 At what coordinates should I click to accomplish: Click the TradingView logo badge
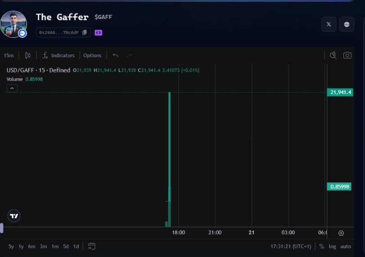pos(14,216)
